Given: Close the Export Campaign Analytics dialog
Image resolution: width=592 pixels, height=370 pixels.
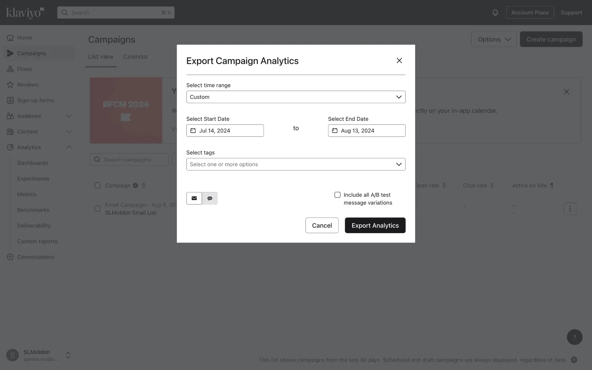Looking at the screenshot, I should (399, 61).
